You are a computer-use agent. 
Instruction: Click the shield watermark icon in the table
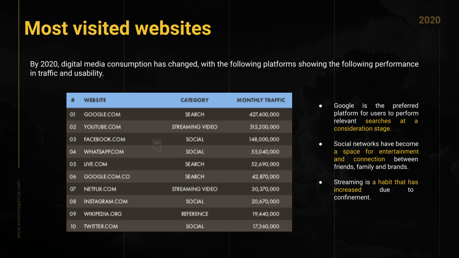(156, 145)
